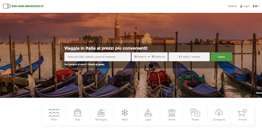Pick the Neve snowflake icon
This screenshot has width=262, height=131.
[x=125, y=113]
